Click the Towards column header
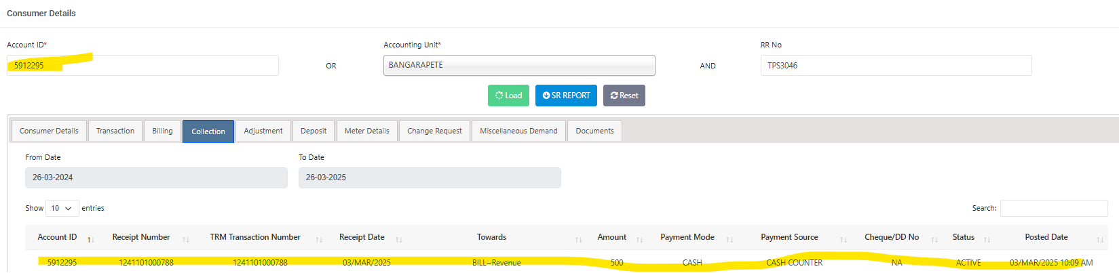Image resolution: width=1119 pixels, height=273 pixels. (492, 237)
